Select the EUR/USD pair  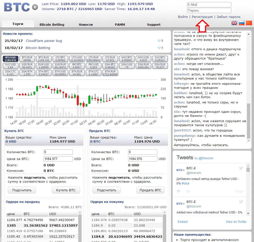point(44,66)
